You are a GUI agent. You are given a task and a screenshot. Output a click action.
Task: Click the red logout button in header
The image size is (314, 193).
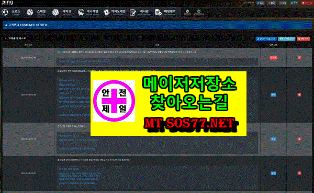tap(307, 3)
